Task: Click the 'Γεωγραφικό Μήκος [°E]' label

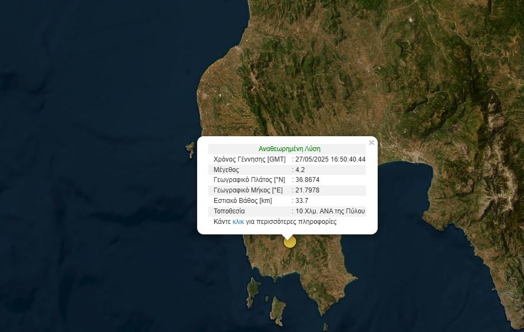Action: (248, 190)
